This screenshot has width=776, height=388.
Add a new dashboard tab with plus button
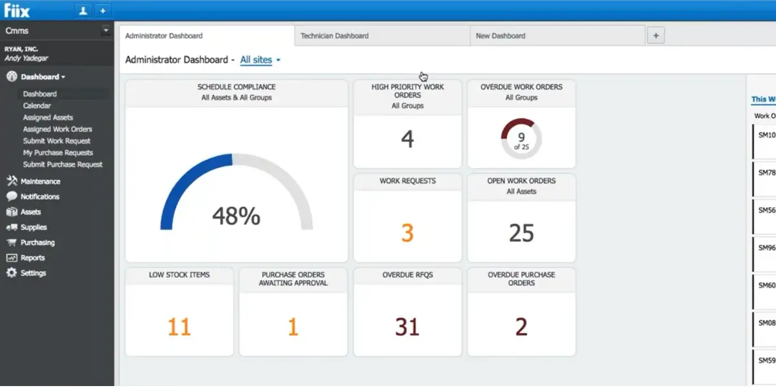[656, 36]
